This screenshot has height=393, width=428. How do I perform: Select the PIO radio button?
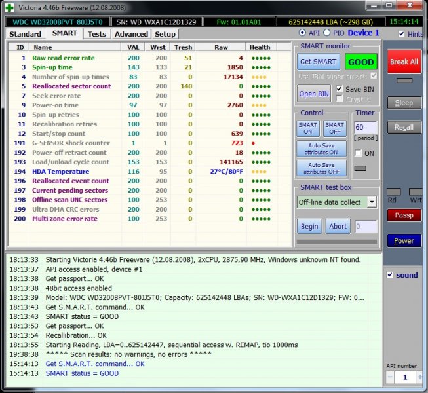[x=328, y=33]
